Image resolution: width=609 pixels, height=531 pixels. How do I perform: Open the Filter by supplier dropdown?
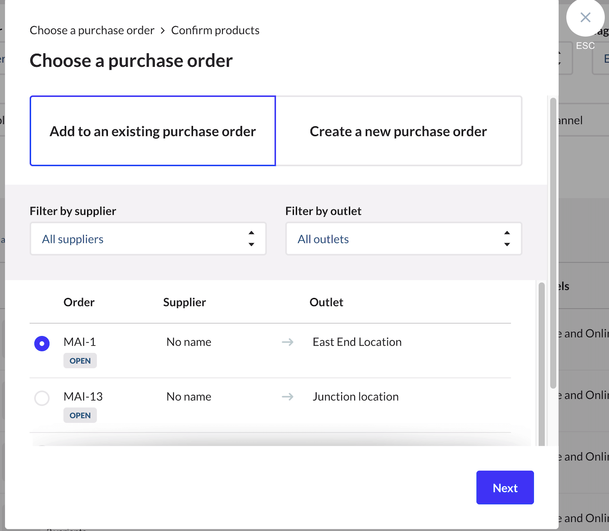[148, 239]
